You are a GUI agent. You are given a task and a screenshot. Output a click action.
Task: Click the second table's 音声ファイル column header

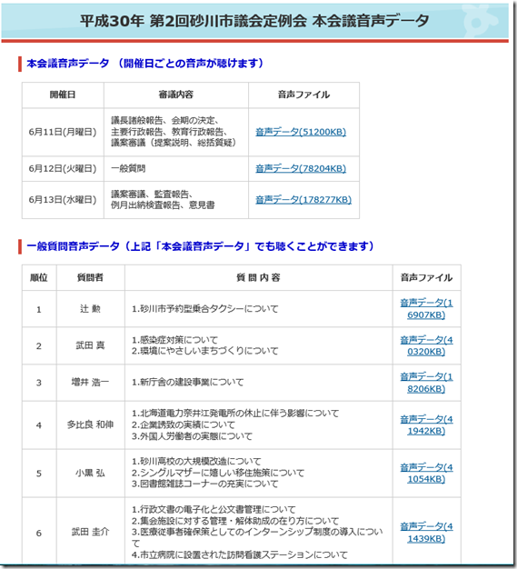[426, 277]
